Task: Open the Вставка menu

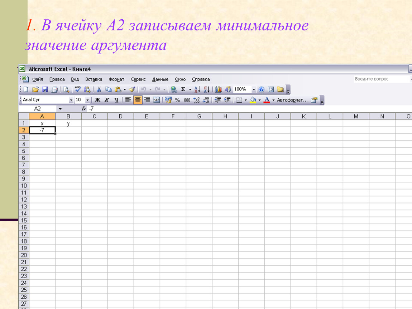Action: (x=94, y=79)
